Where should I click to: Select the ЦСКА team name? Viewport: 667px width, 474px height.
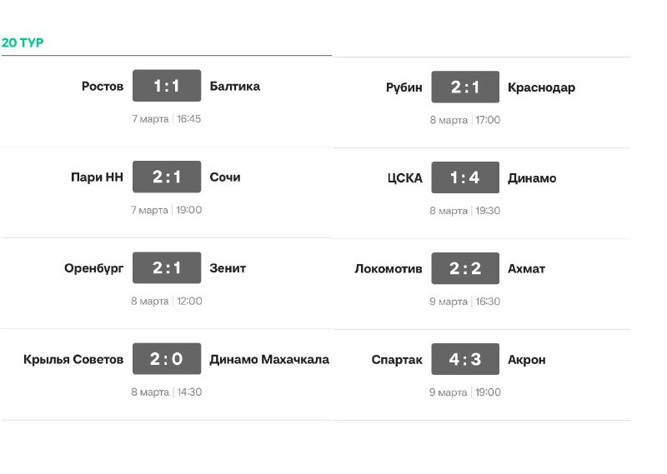click(404, 178)
